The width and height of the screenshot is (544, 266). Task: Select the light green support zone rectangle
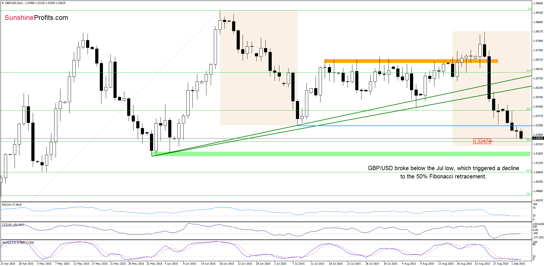(341, 154)
